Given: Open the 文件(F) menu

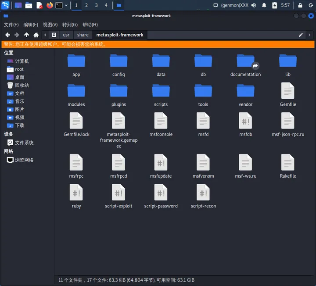Looking at the screenshot, I should pyautogui.click(x=11, y=25).
